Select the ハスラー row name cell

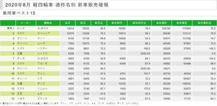tap(48, 48)
